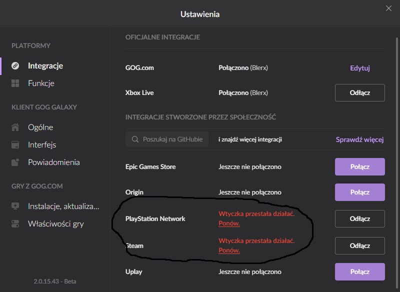The height and width of the screenshot is (292, 400).
Task: Open Instalacje, aktualiza... settings
Action: tap(63, 206)
